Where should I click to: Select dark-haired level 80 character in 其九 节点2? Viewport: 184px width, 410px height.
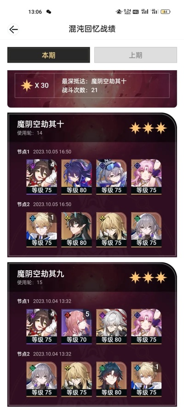[x=111, y=379]
